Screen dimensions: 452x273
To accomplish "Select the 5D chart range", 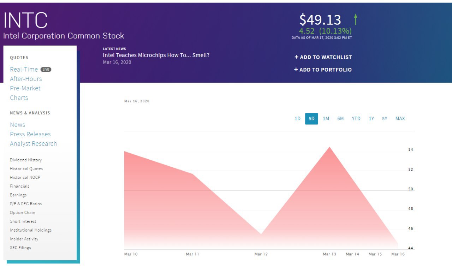I will point(311,119).
